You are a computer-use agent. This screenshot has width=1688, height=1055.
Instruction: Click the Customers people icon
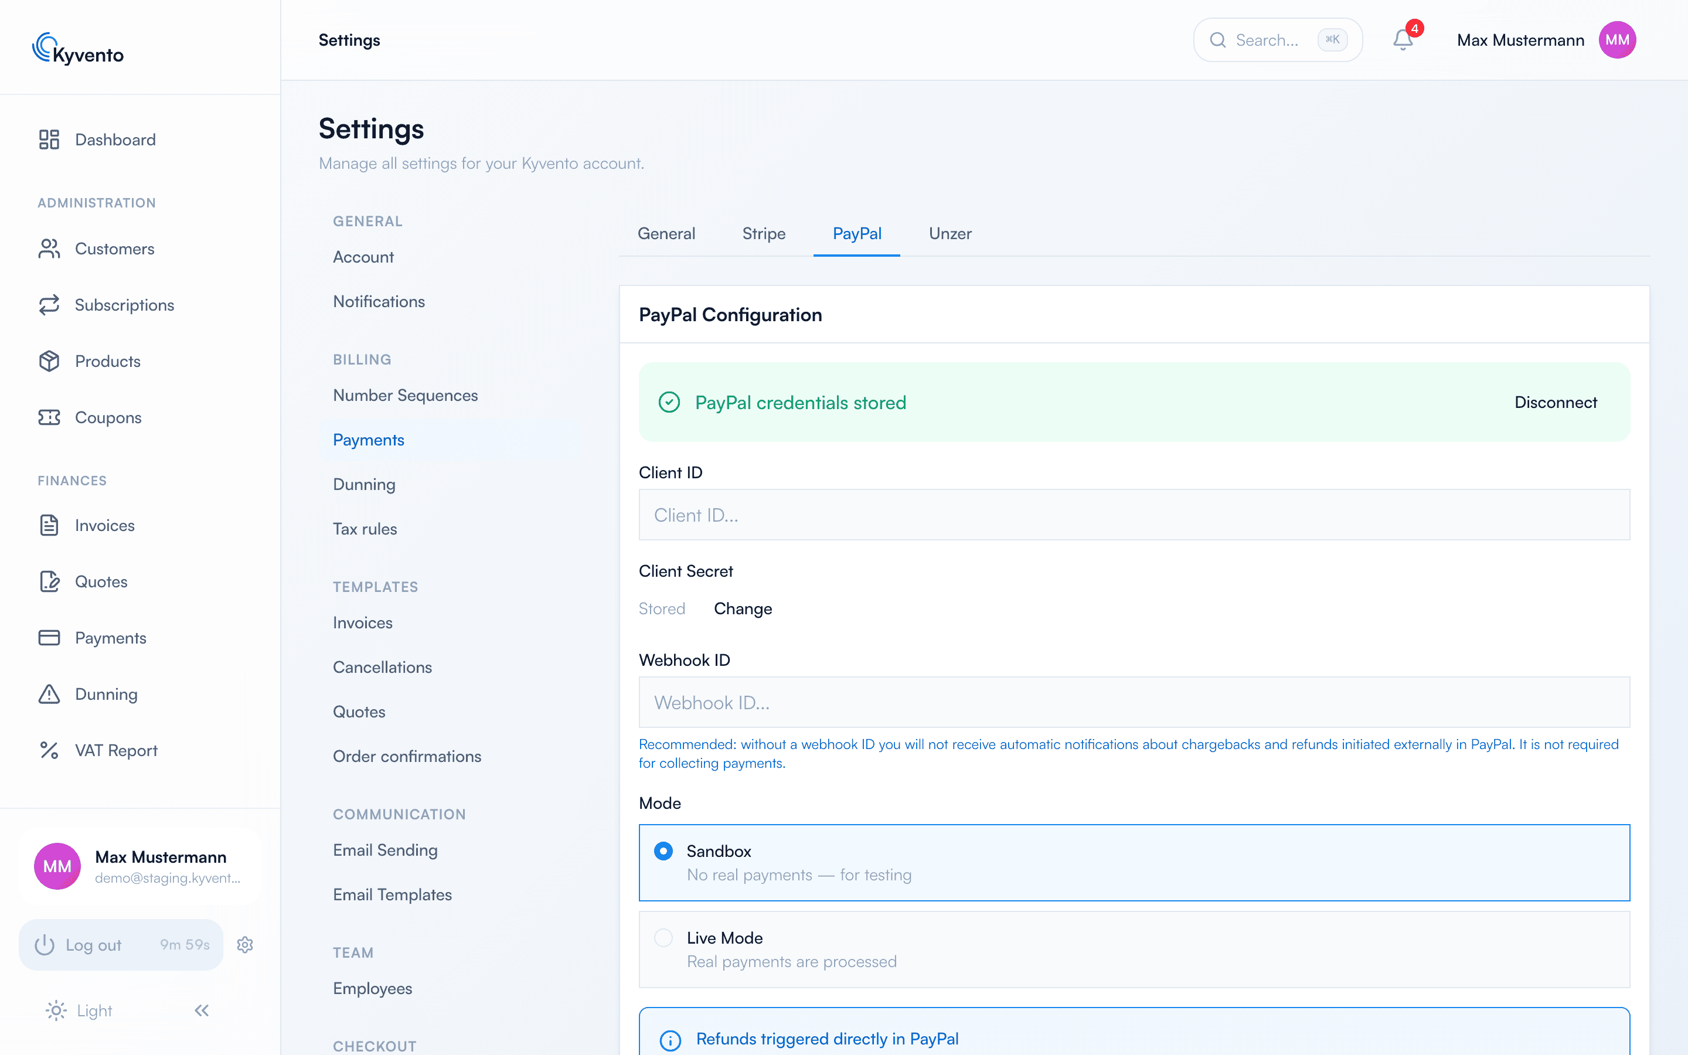click(49, 249)
